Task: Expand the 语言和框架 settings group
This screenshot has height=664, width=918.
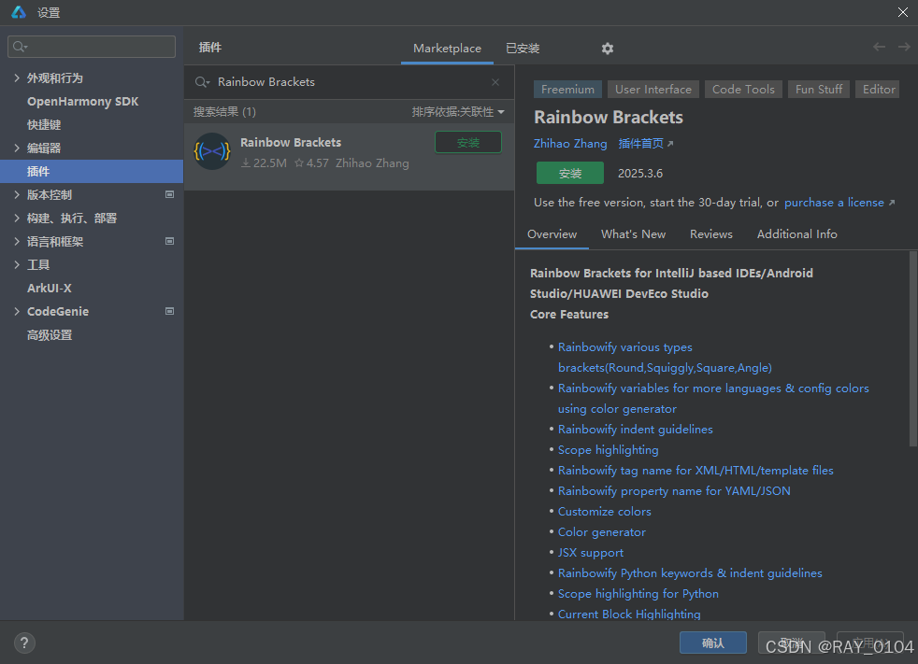Action: pos(17,242)
